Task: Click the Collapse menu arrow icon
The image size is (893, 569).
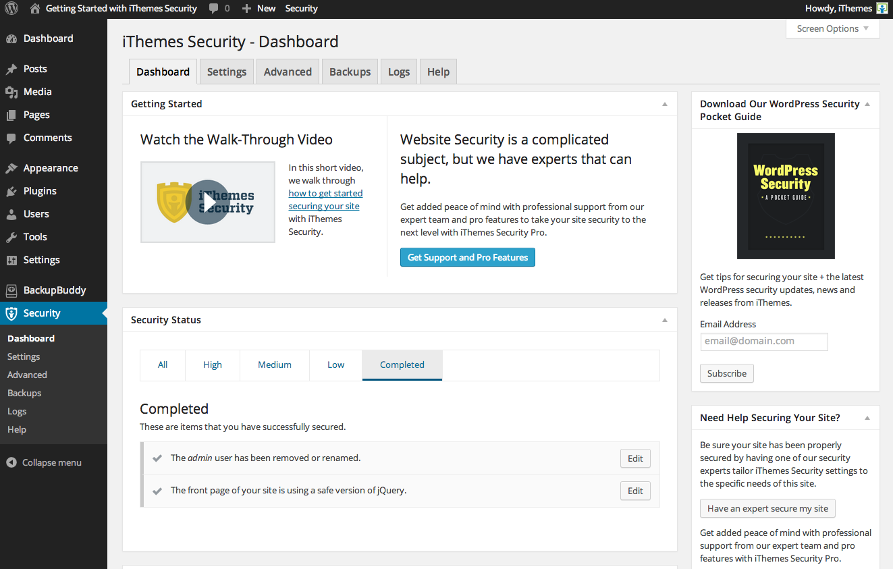Action: click(x=11, y=462)
